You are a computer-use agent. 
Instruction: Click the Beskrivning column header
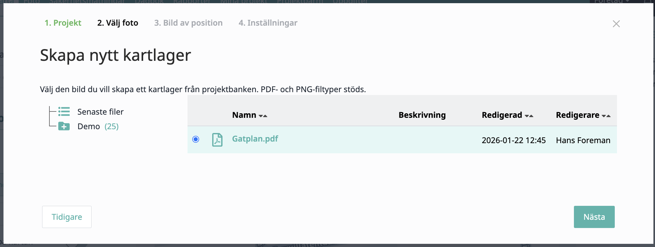422,115
